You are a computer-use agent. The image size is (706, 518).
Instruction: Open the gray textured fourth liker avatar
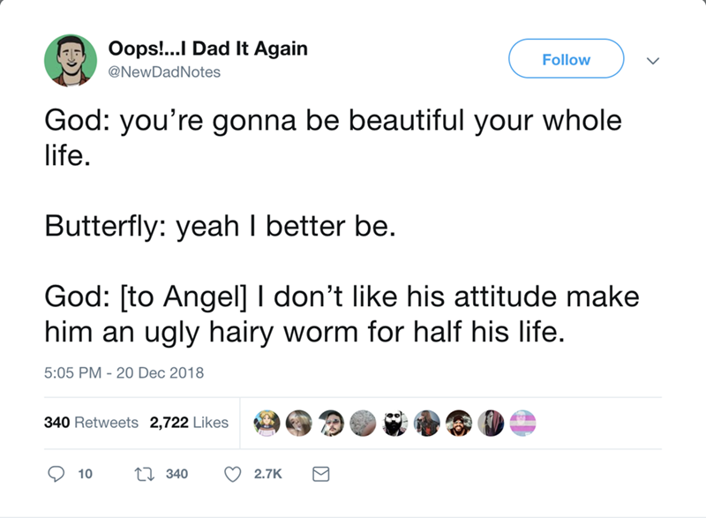tap(364, 423)
